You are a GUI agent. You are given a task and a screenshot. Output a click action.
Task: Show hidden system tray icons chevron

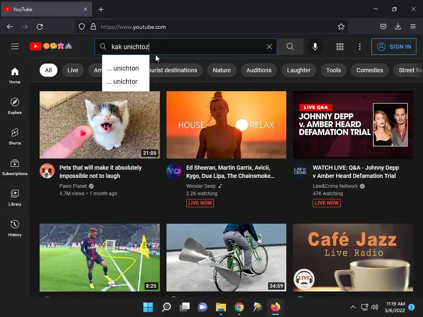tap(353, 307)
